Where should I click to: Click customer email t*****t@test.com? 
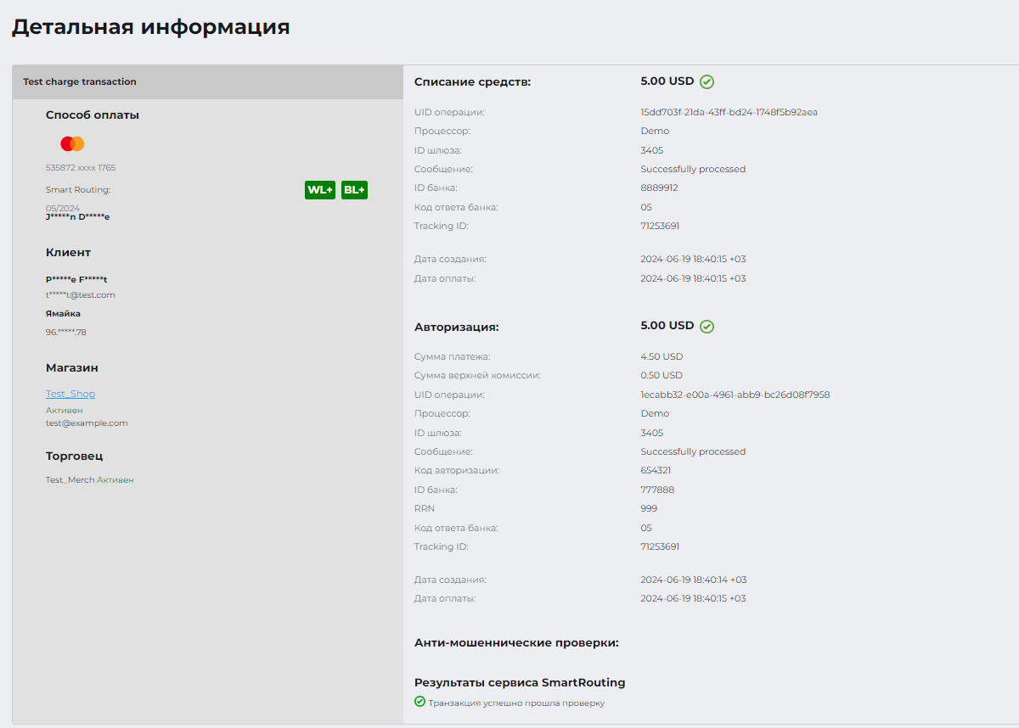click(80, 295)
